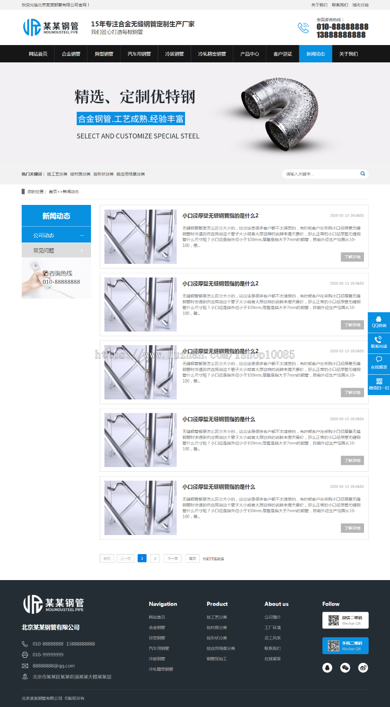Click the 联系电话 floating sidebar icon

[x=379, y=343]
